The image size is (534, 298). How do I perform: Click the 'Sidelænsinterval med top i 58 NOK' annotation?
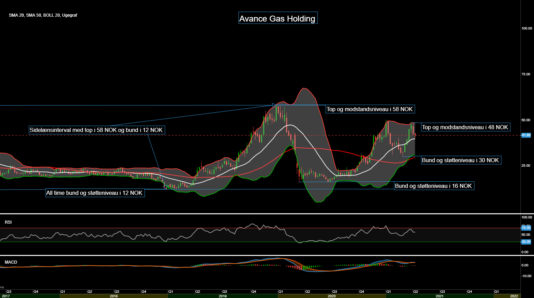pos(96,130)
